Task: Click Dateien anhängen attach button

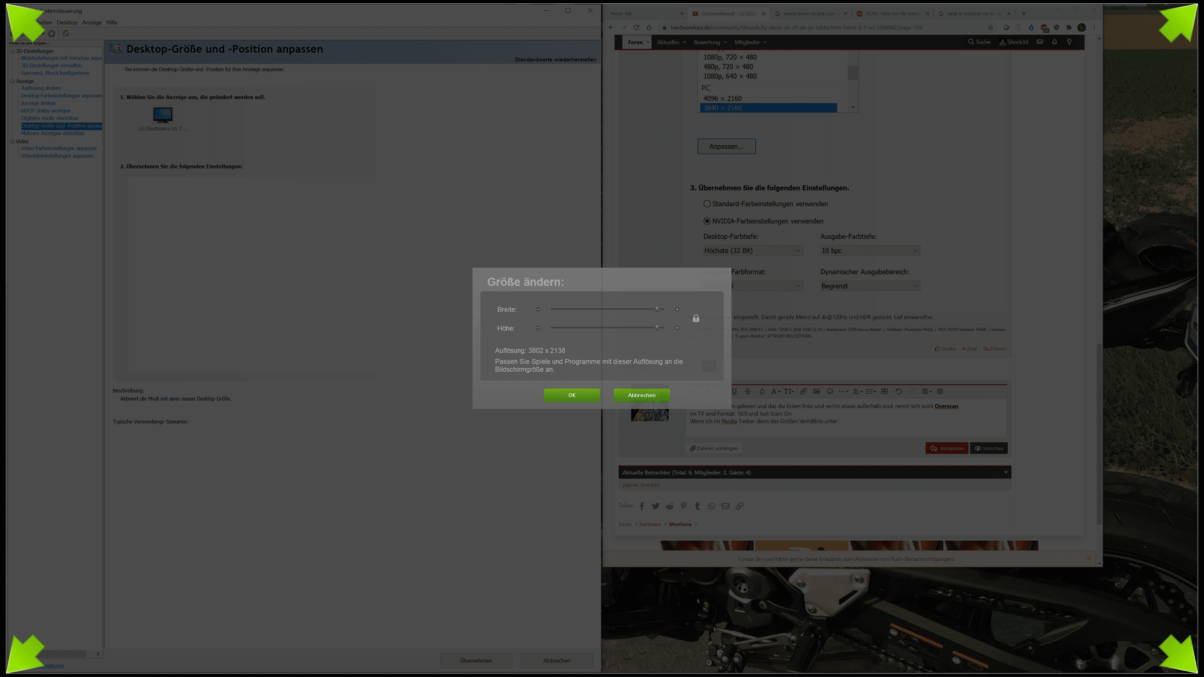Action: point(714,448)
